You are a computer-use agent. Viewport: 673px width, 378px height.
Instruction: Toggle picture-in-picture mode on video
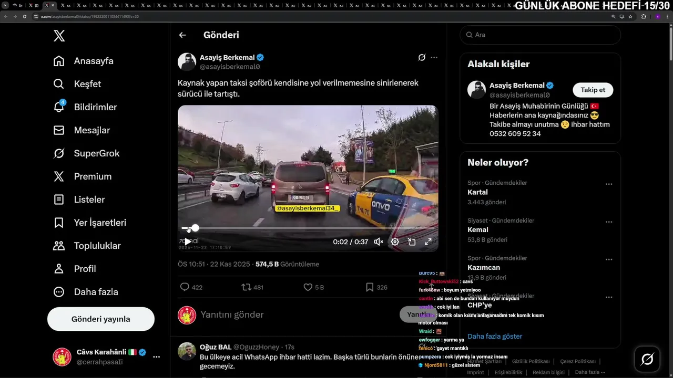412,241
